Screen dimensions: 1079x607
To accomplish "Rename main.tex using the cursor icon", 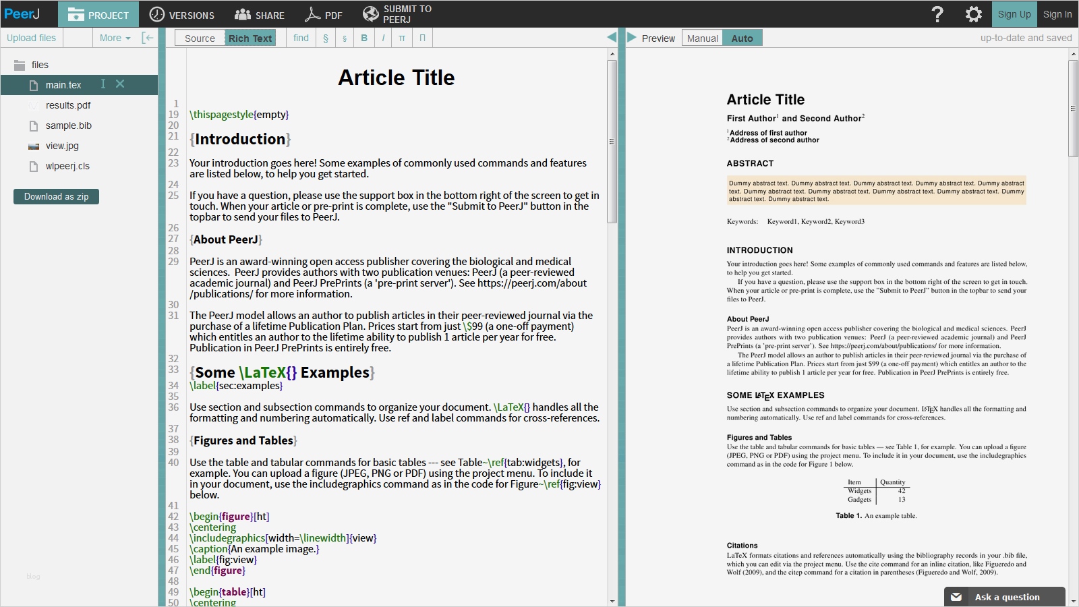I will [103, 84].
